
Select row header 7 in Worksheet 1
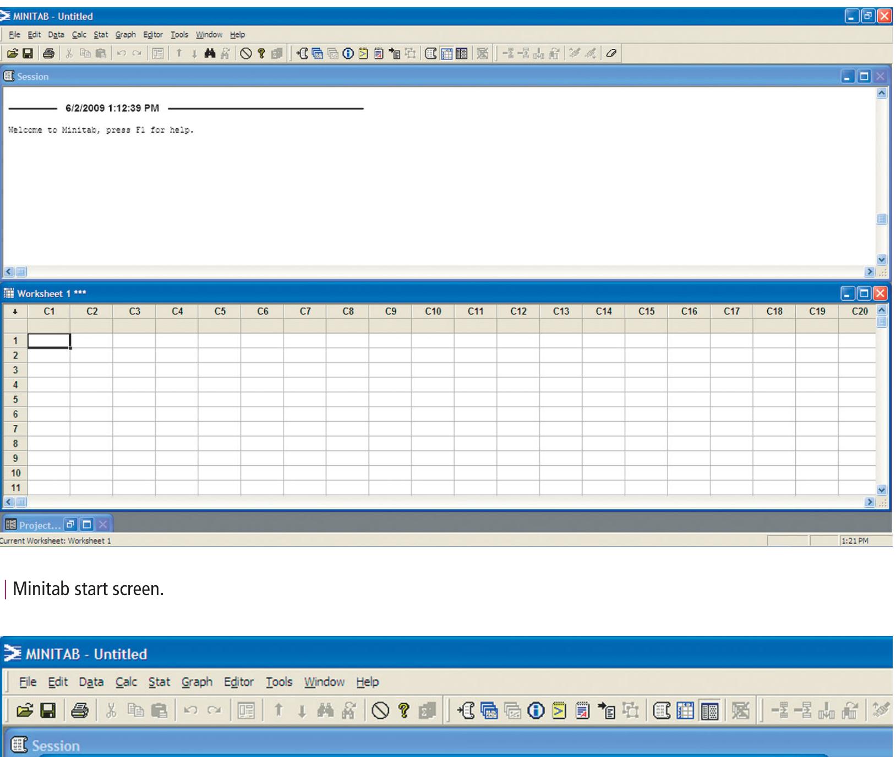click(x=15, y=429)
